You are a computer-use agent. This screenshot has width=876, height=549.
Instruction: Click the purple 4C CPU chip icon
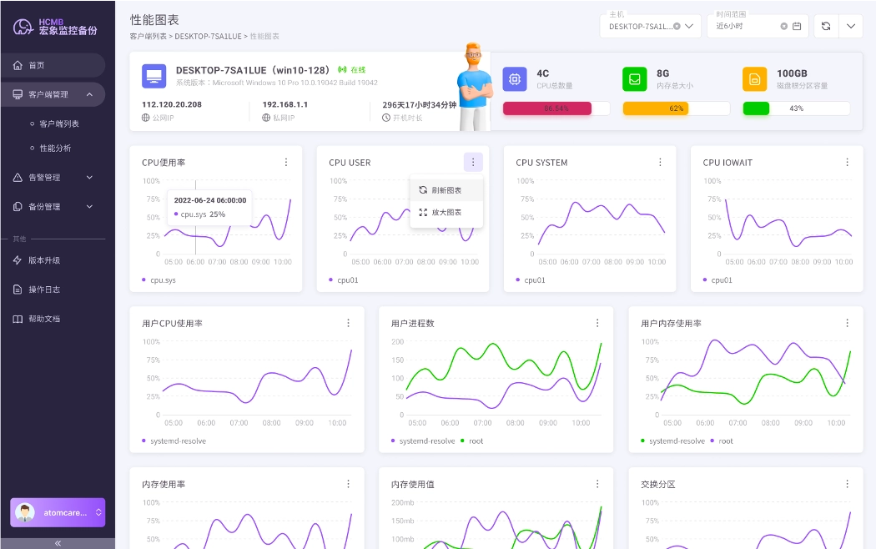tap(515, 78)
